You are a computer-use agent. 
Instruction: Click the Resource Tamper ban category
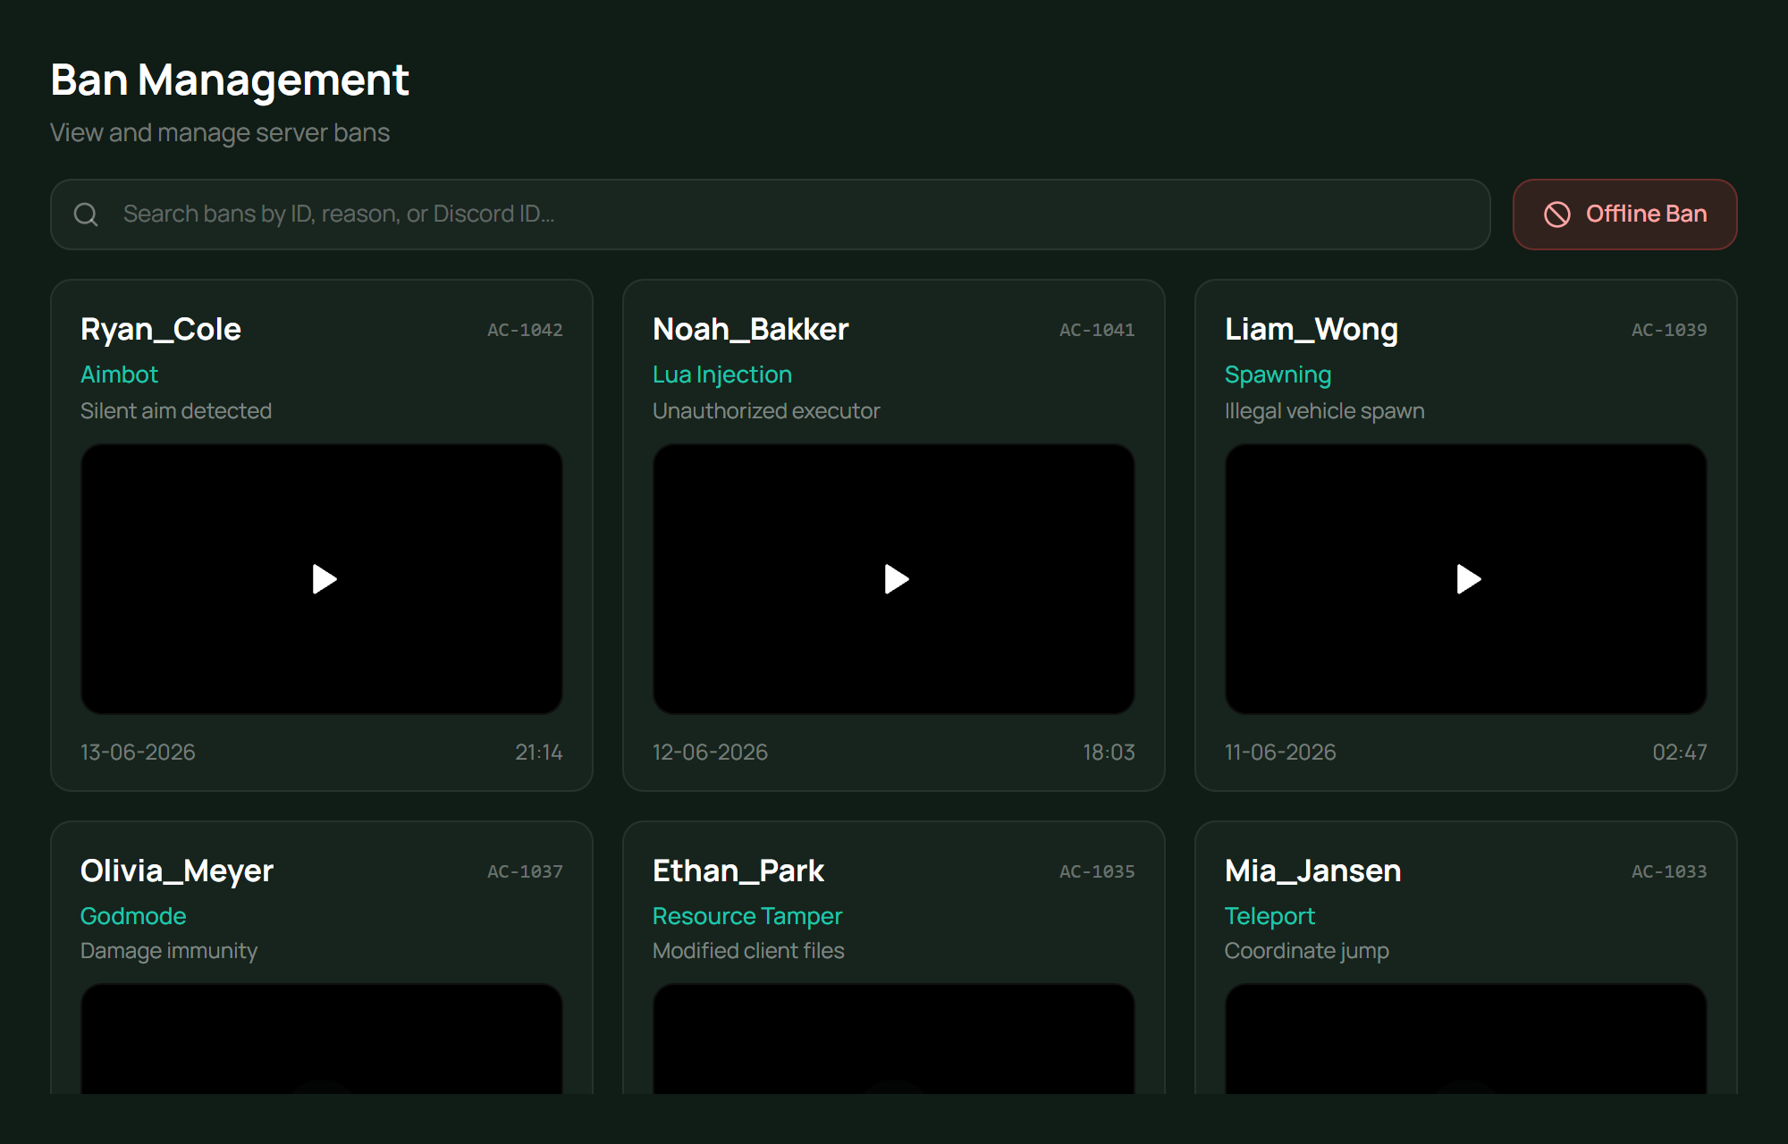(747, 916)
